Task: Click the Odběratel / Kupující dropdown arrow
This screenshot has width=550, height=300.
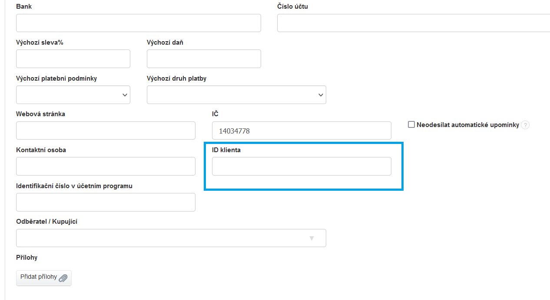Action: (311, 238)
